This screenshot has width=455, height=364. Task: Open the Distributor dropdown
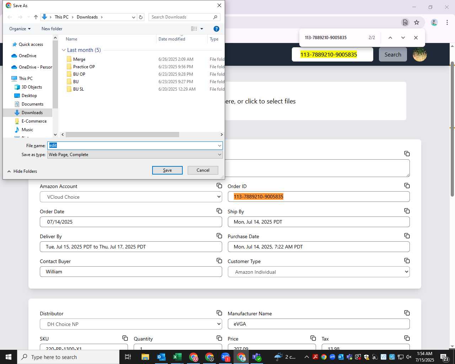tap(131, 324)
